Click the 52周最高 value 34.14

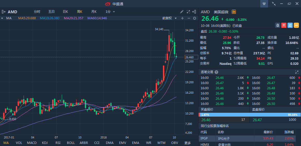tap(261, 58)
